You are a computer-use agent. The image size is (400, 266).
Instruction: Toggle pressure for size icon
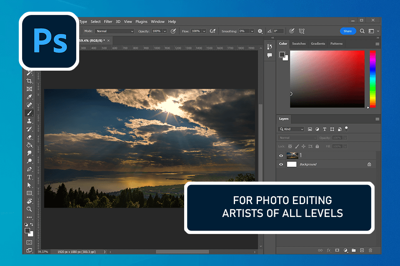[x=292, y=31]
